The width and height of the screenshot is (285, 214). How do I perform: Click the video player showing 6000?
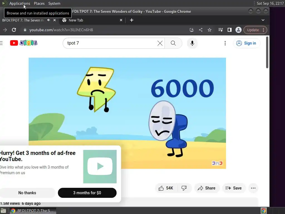[127, 113]
